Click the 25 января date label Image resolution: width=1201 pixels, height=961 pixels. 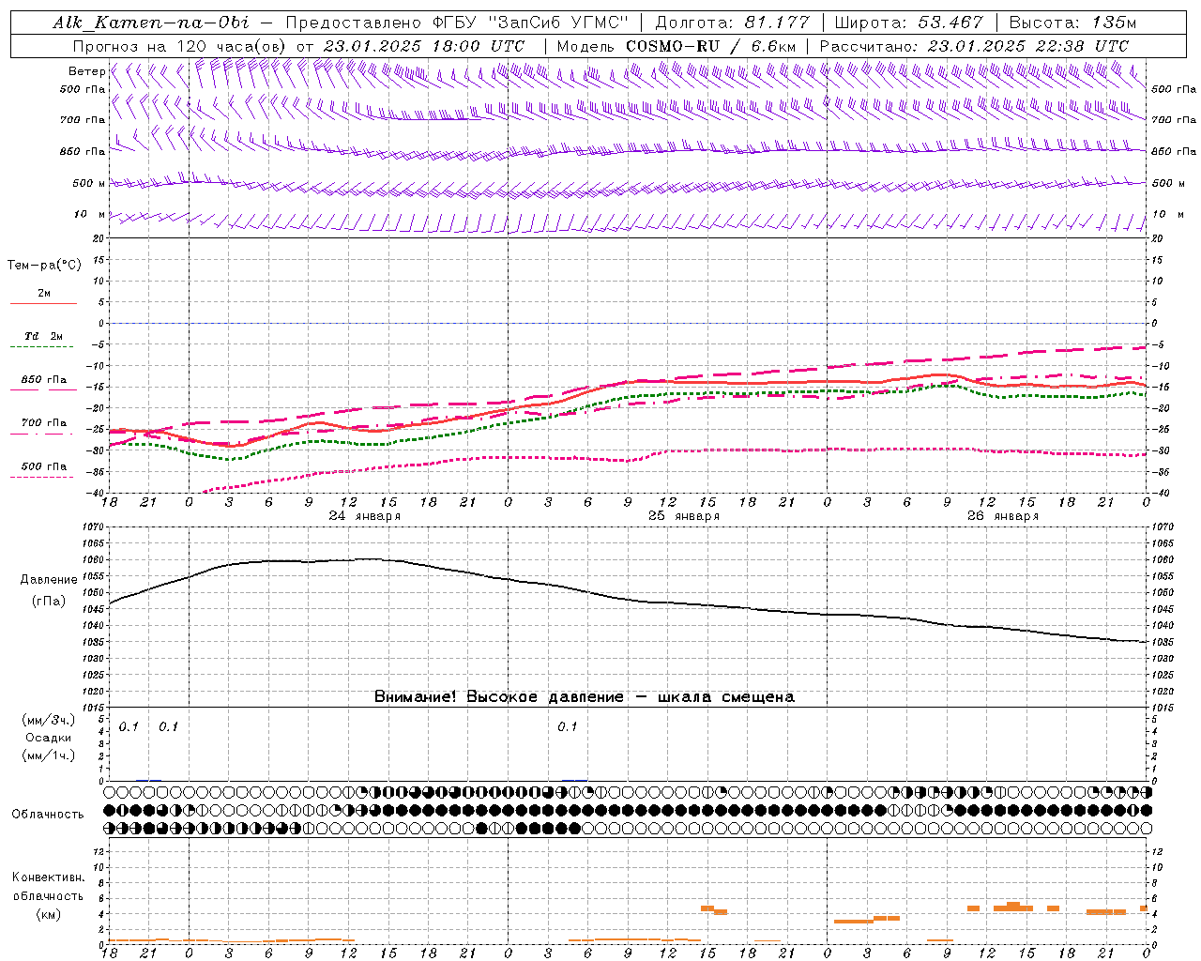(x=684, y=516)
